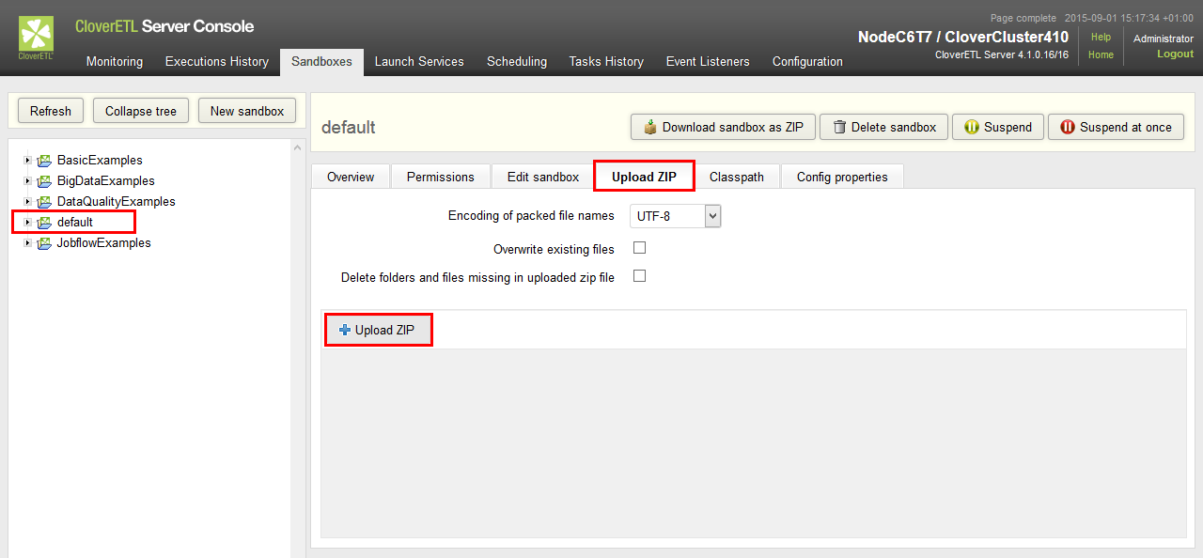Viewport: 1203px width, 558px height.
Task: Click the Suspend button
Action: tap(998, 127)
